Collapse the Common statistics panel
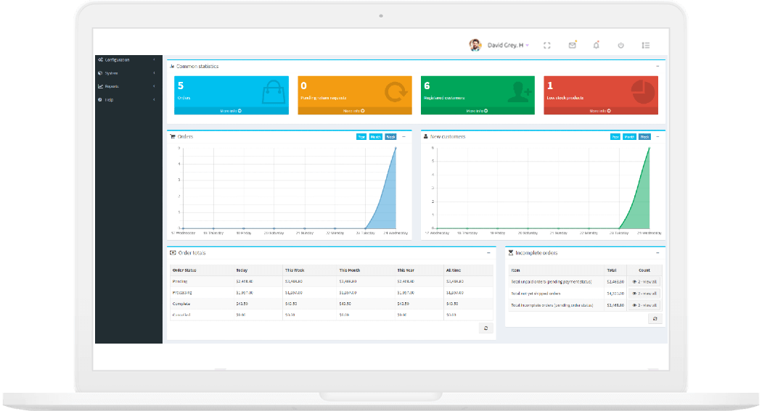762x411 pixels. (657, 66)
